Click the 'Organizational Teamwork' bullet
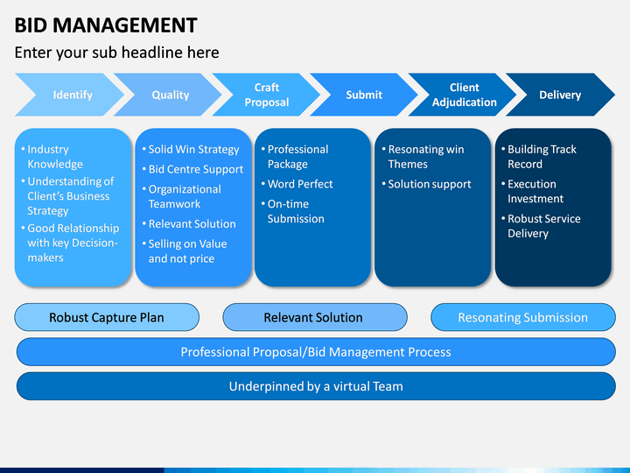Screen dimensions: 630x473 (x=182, y=197)
